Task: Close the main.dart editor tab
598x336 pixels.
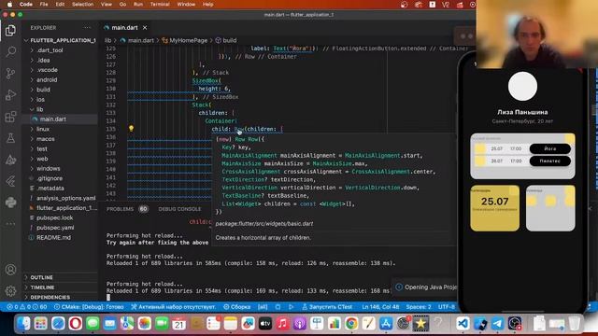Action: pyautogui.click(x=145, y=28)
